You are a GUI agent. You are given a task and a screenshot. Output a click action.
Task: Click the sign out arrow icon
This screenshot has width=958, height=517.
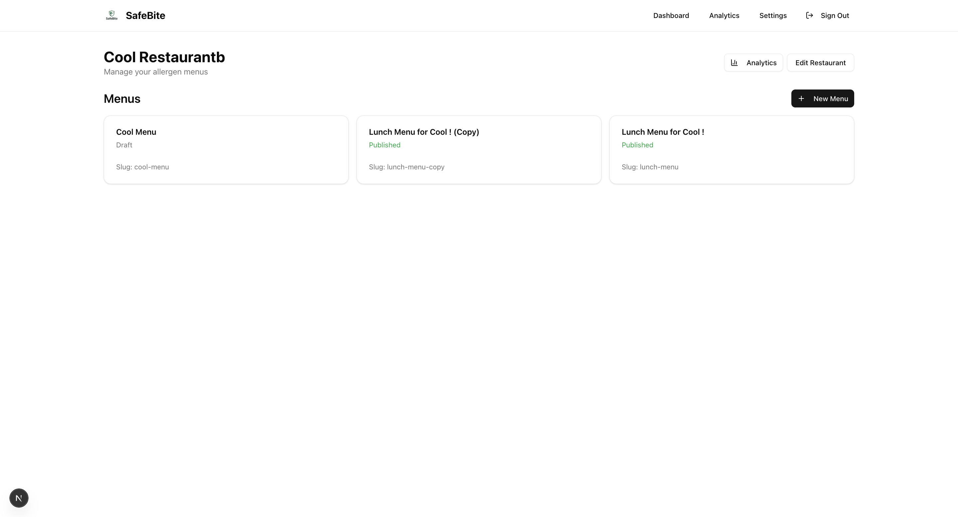[x=809, y=15]
